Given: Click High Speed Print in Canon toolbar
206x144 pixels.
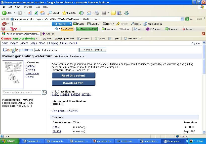Looking at the screenshot, I should point(64,39).
